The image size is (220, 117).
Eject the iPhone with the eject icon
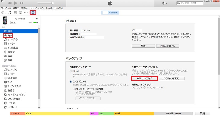click(x=37, y=19)
